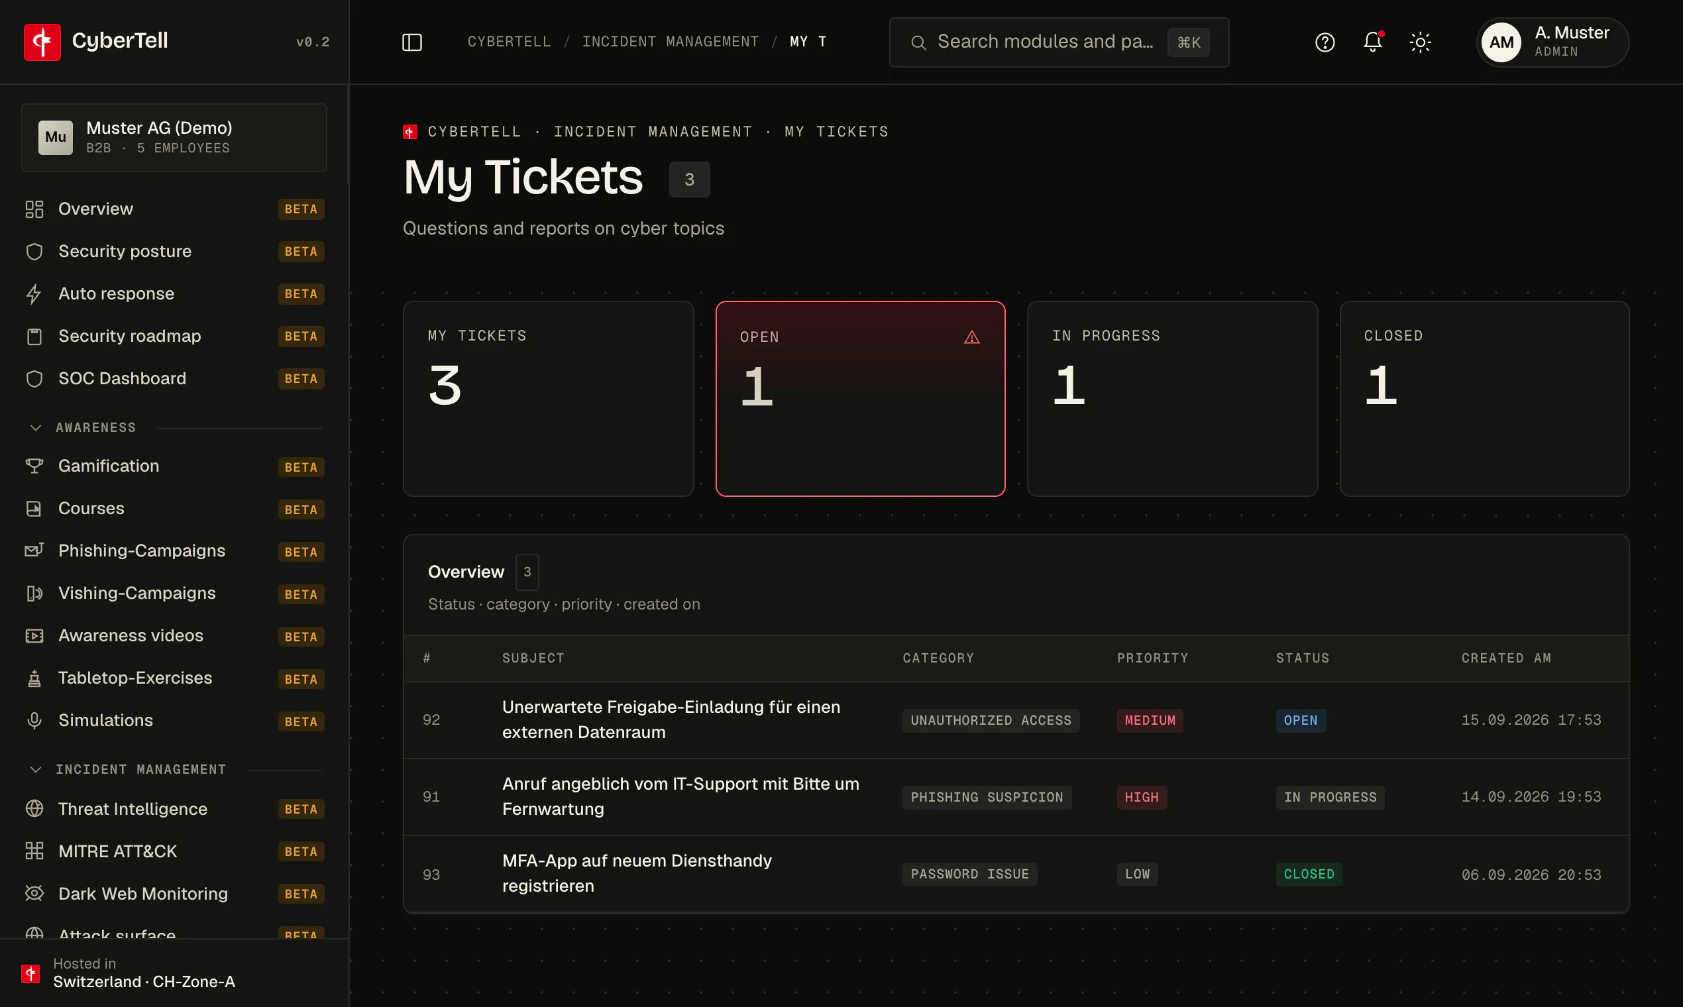Click Incident Management breadcrumb link
This screenshot has width=1683, height=1007.
[671, 42]
